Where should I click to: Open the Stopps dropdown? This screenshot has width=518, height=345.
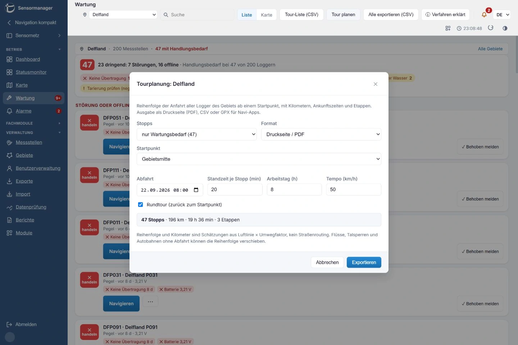coord(197,134)
